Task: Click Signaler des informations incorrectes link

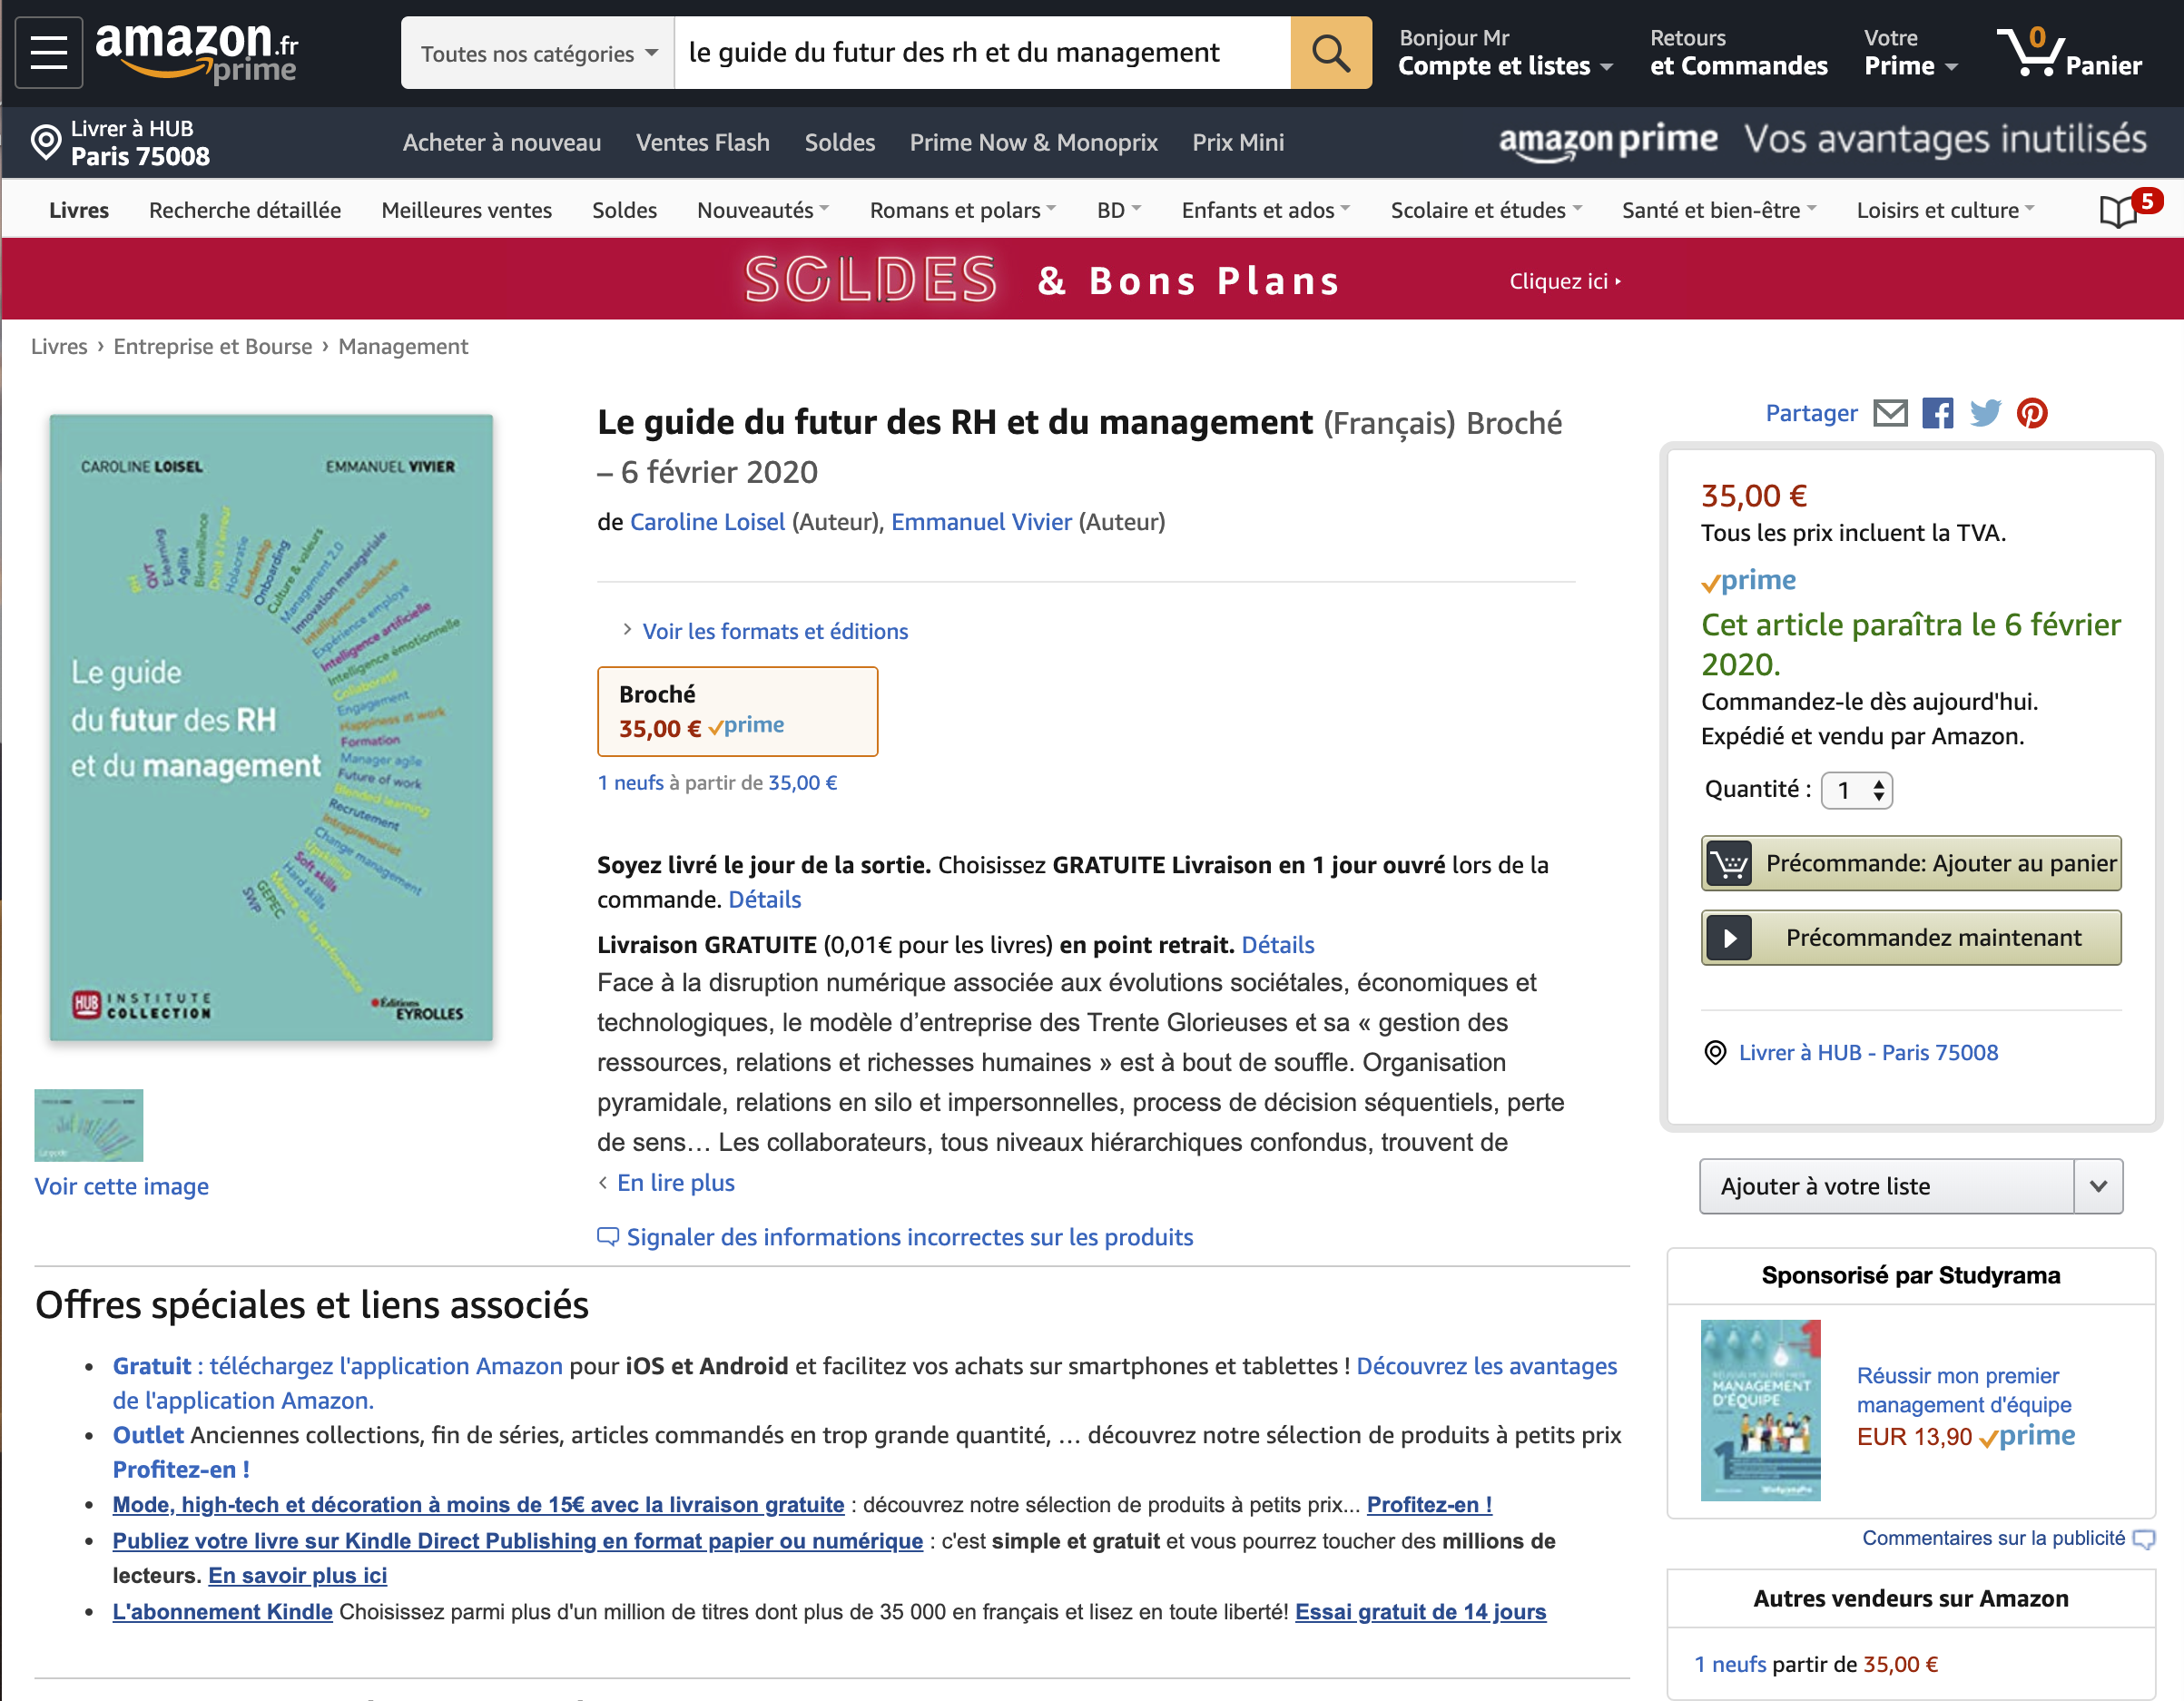Action: [x=910, y=1237]
